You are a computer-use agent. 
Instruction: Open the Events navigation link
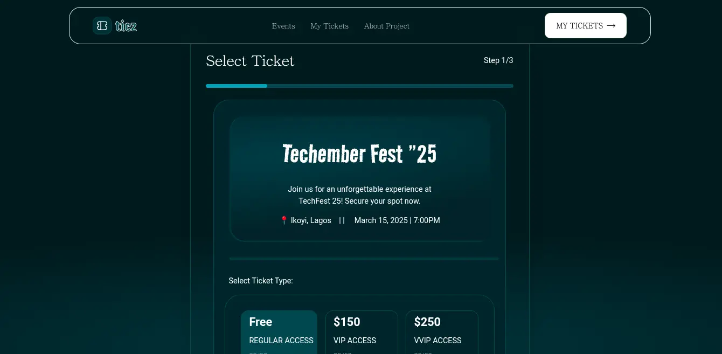coord(283,26)
